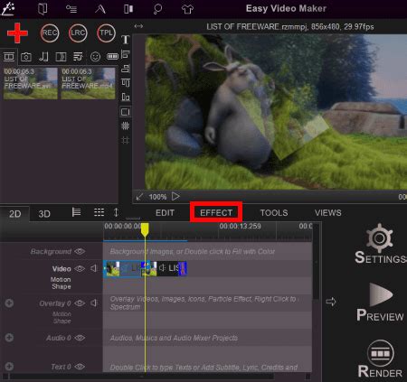Add a new overlay track with plus
Viewport: 407px width, 382px height.
[x=9, y=303]
